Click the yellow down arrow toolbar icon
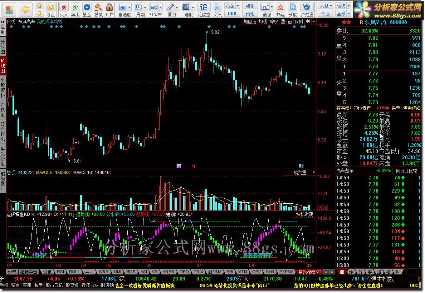Viewport: 425px width, 293px height. pos(40,13)
